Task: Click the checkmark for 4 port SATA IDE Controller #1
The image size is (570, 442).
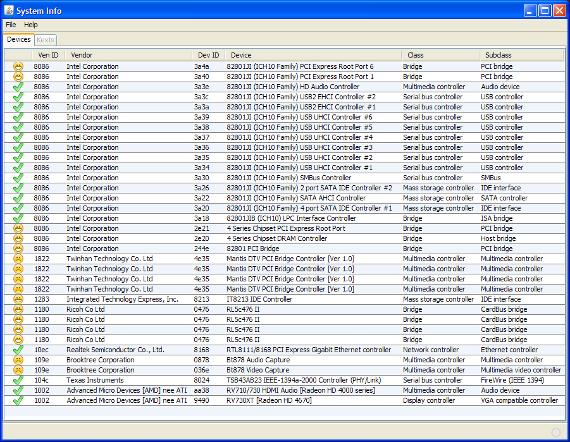Action: click(18, 208)
